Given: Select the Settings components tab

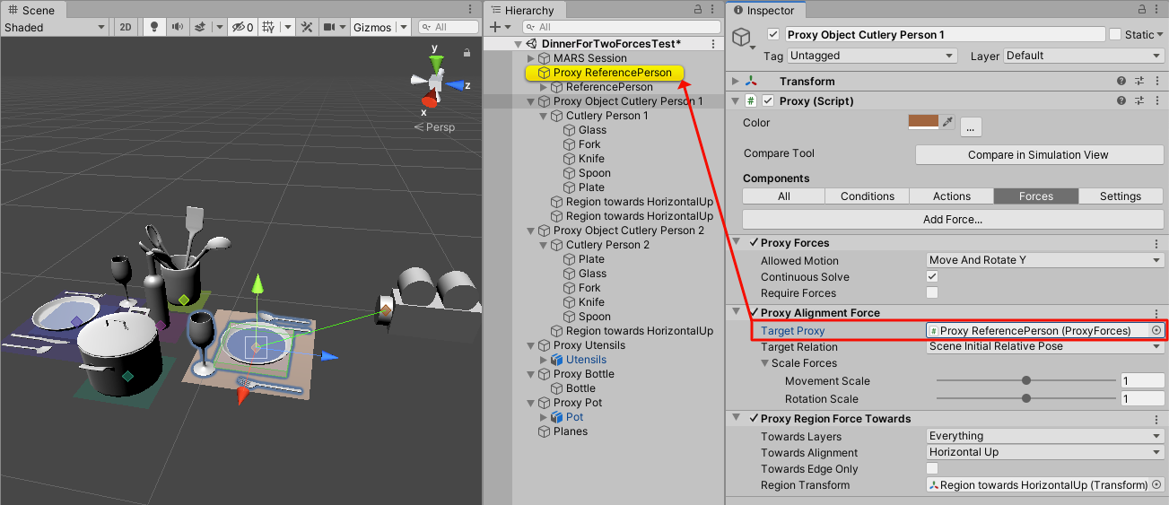Looking at the screenshot, I should pos(1120,196).
